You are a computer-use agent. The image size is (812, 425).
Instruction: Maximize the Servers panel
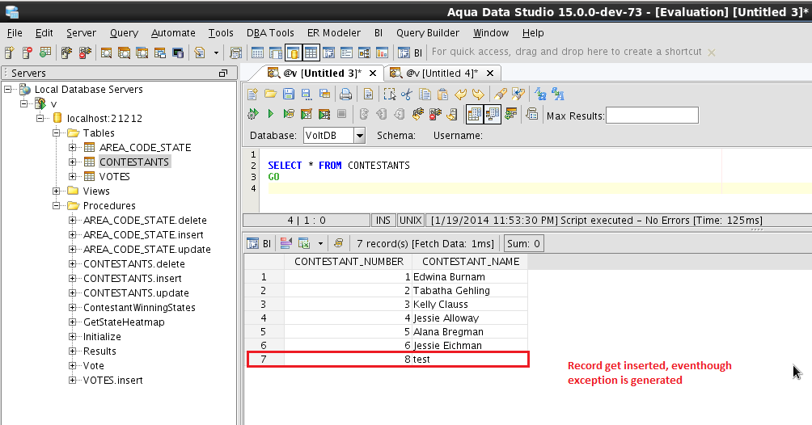pyautogui.click(x=223, y=73)
